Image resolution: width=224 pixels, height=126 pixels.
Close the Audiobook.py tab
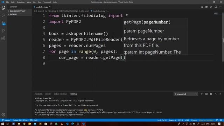pos(50,7)
